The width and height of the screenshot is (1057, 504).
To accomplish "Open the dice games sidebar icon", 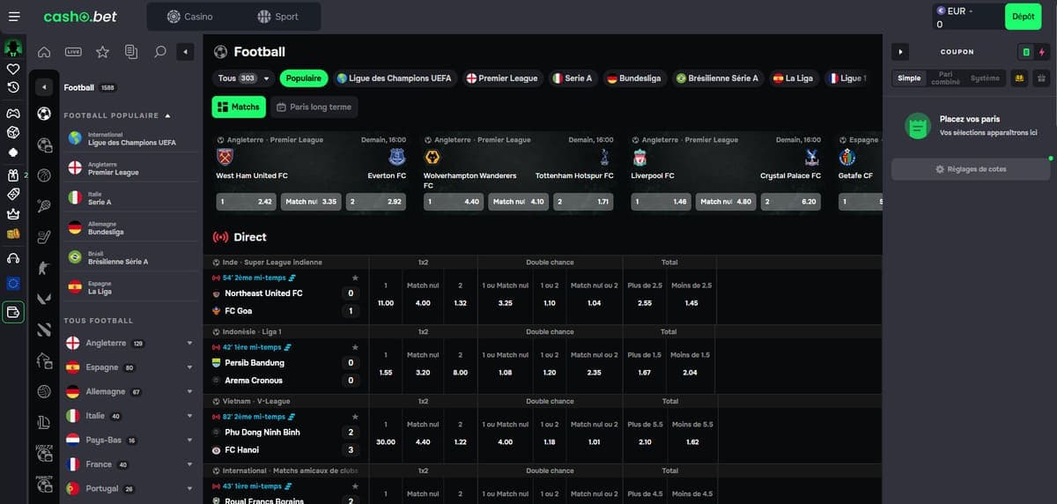I will tap(13, 132).
